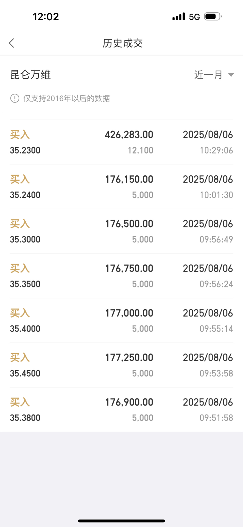The width and height of the screenshot is (243, 527).
Task: Tap the cellular signal bars icon
Action: point(178,16)
